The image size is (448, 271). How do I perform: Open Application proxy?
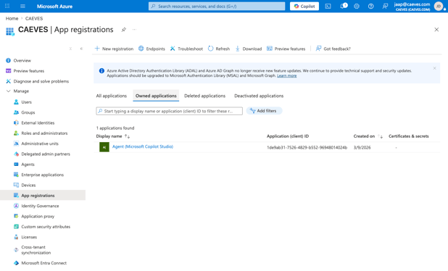(34, 216)
